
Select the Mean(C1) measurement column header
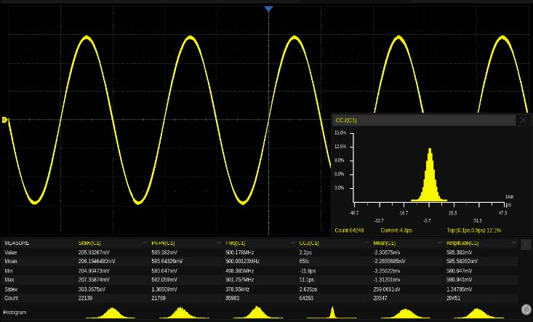tap(385, 243)
